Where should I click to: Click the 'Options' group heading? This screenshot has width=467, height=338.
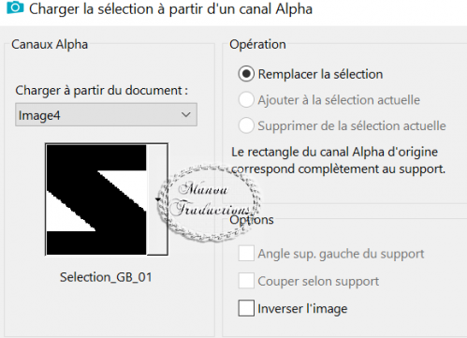coord(252,220)
